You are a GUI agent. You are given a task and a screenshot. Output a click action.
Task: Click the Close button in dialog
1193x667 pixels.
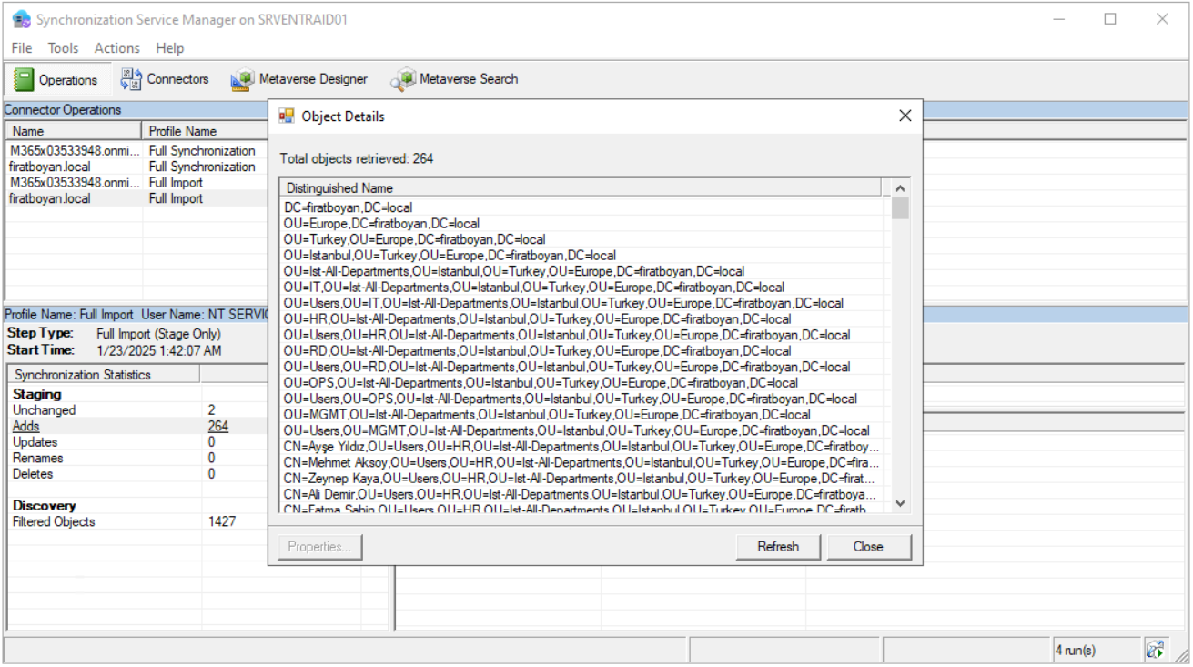click(868, 547)
